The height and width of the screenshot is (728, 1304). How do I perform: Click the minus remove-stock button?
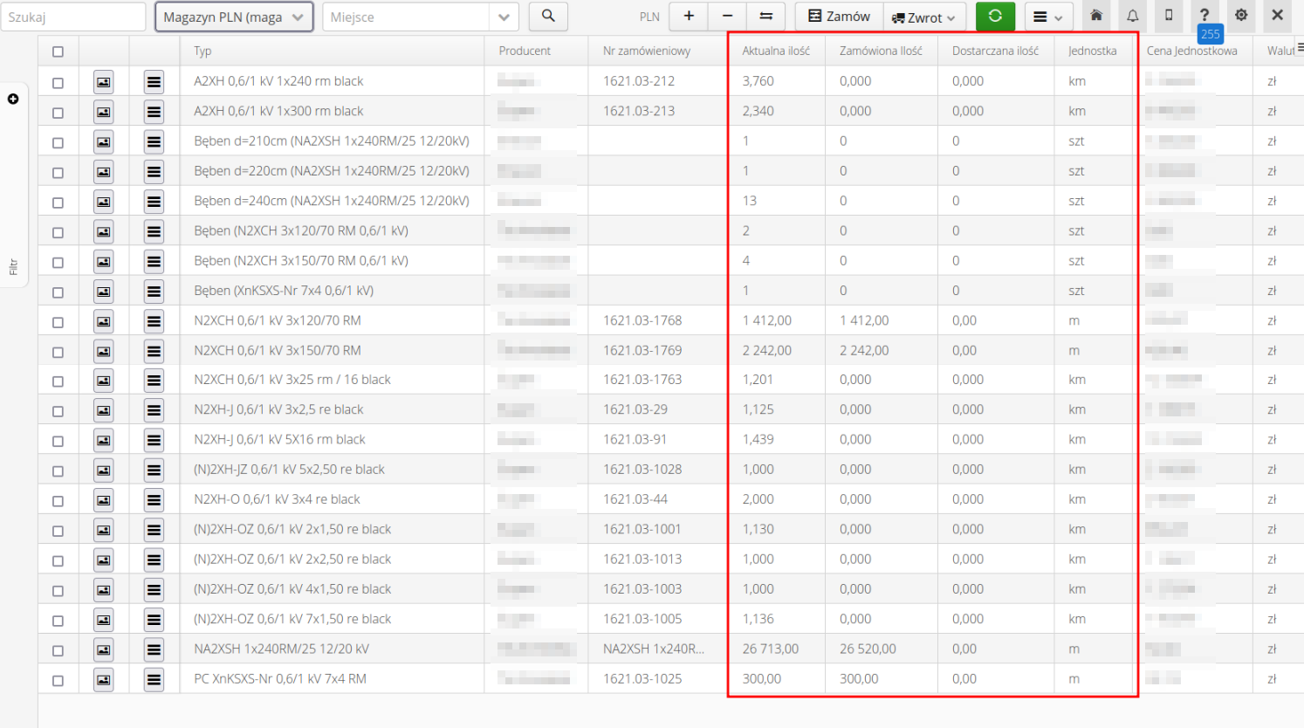pos(727,17)
